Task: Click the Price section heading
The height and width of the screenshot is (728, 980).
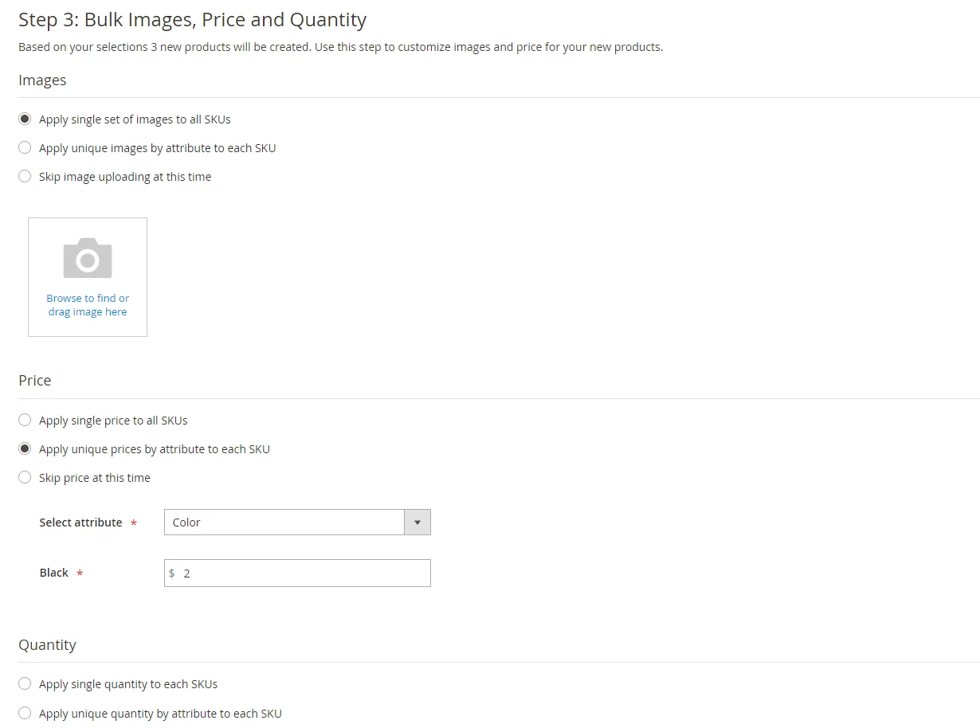Action: pos(34,380)
